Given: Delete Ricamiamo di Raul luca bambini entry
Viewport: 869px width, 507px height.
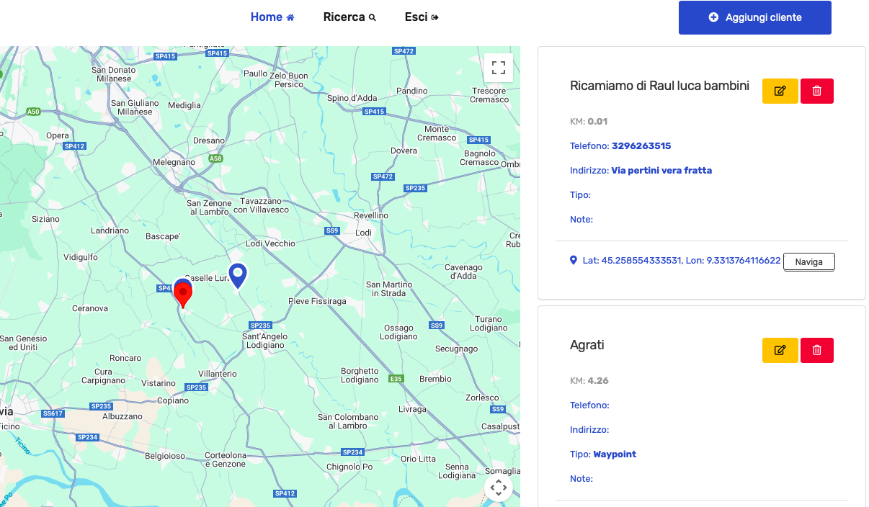Looking at the screenshot, I should (816, 91).
